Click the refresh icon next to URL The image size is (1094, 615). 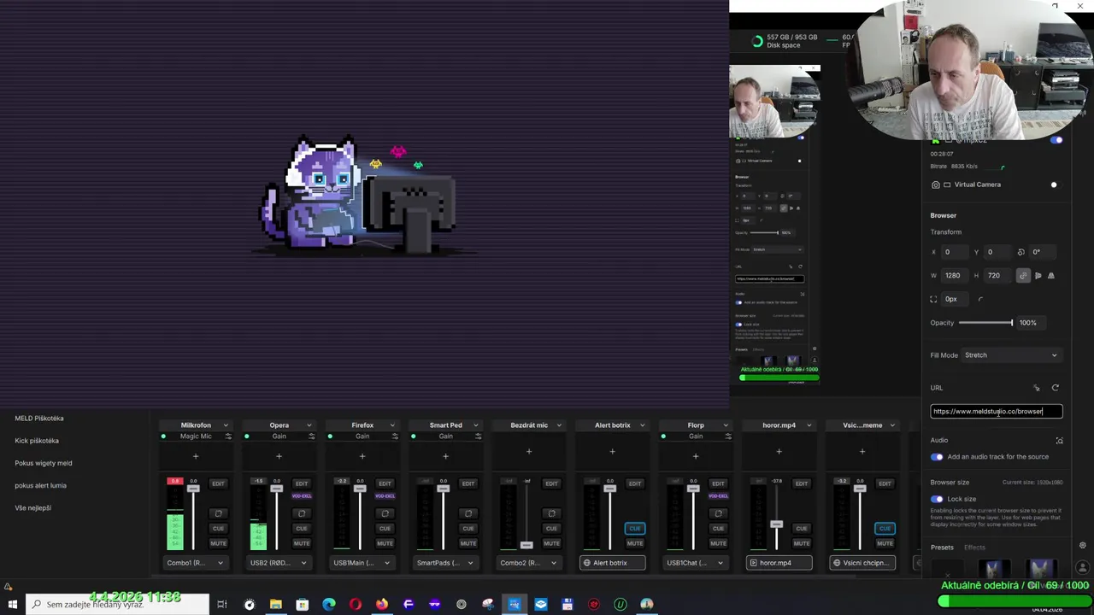pos(1055,388)
